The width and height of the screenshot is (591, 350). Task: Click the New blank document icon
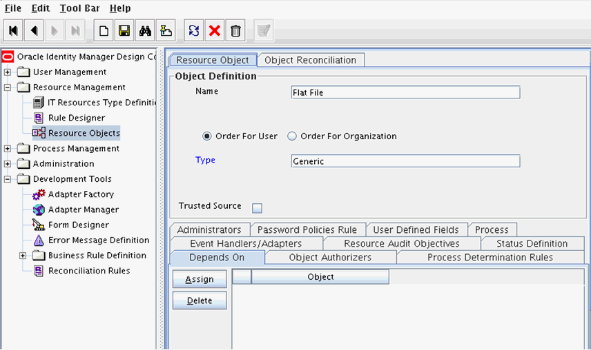point(104,31)
